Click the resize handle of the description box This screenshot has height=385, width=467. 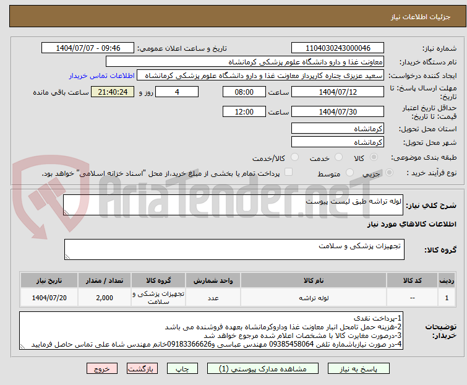66,212
